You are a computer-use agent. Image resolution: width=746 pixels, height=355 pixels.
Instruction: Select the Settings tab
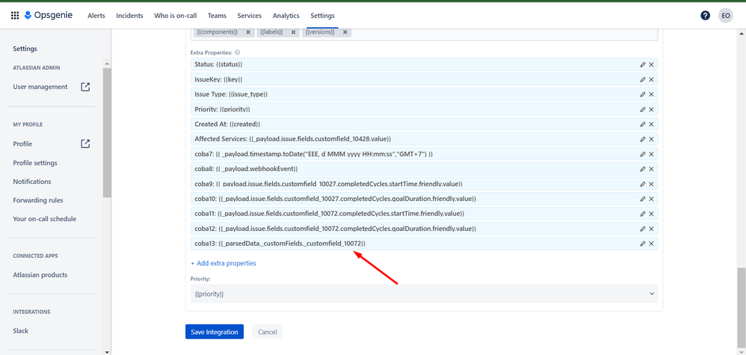[x=322, y=16]
